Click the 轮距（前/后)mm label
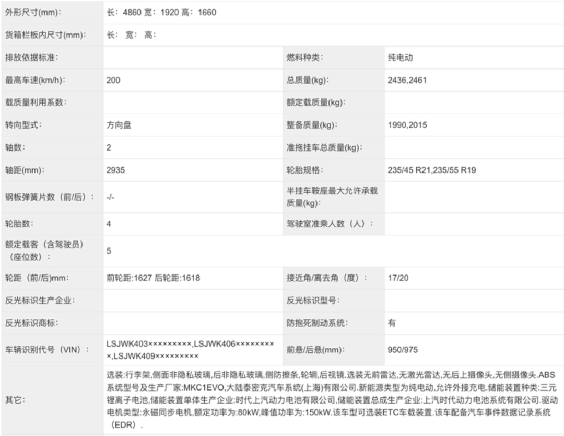 37,278
